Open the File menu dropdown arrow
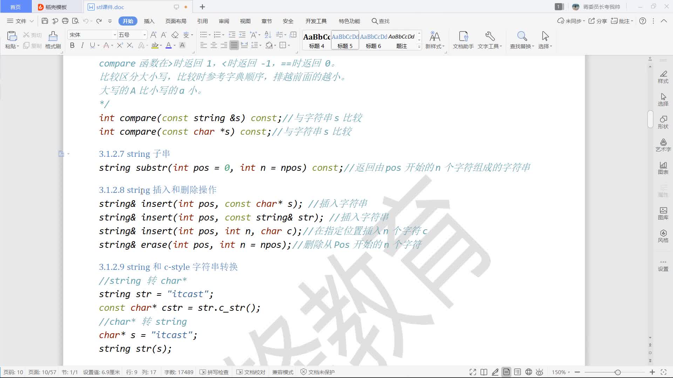The height and width of the screenshot is (378, 673). (32, 21)
